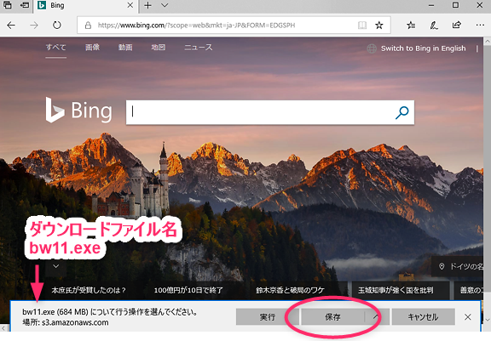Viewport: 491px width, 341px height.
Task: Click the horizontal scrollbar left arrow
Action: [3, 327]
